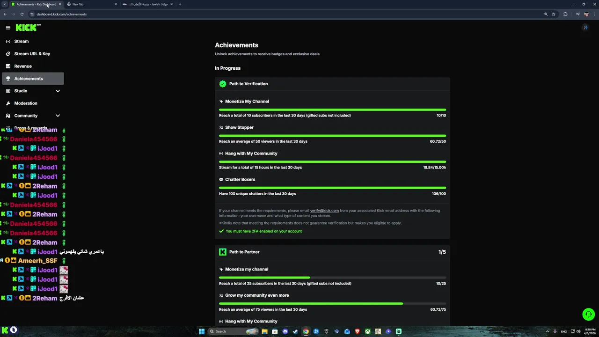Click the Hang with My Community icon in Verification
Screen dimensions: 599x337
pyautogui.click(x=221, y=154)
